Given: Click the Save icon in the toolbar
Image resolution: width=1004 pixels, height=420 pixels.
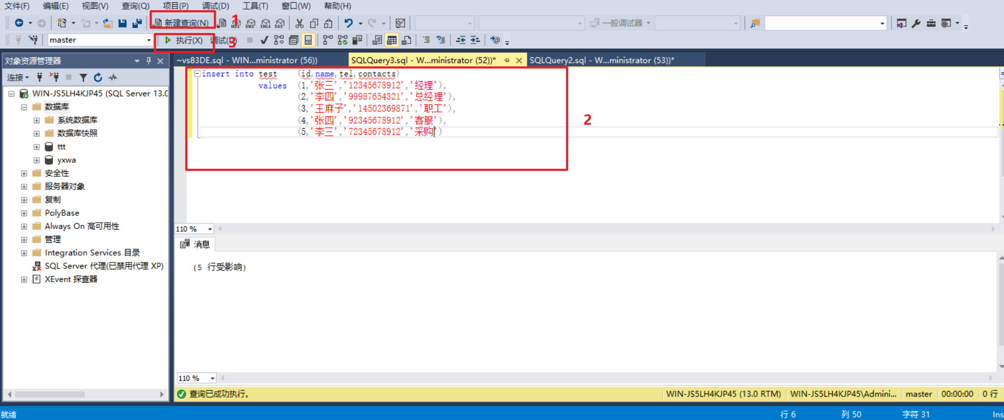Looking at the screenshot, I should click(123, 23).
